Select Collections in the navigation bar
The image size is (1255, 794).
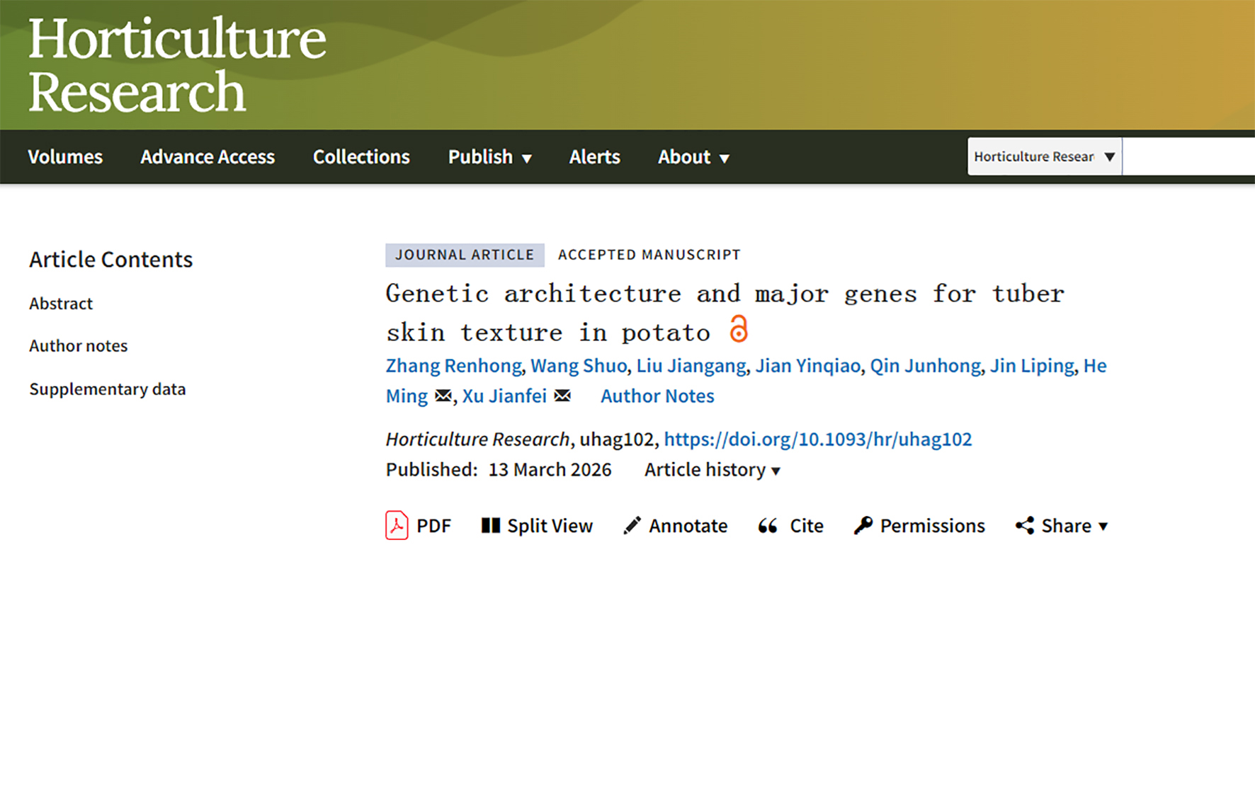361,157
